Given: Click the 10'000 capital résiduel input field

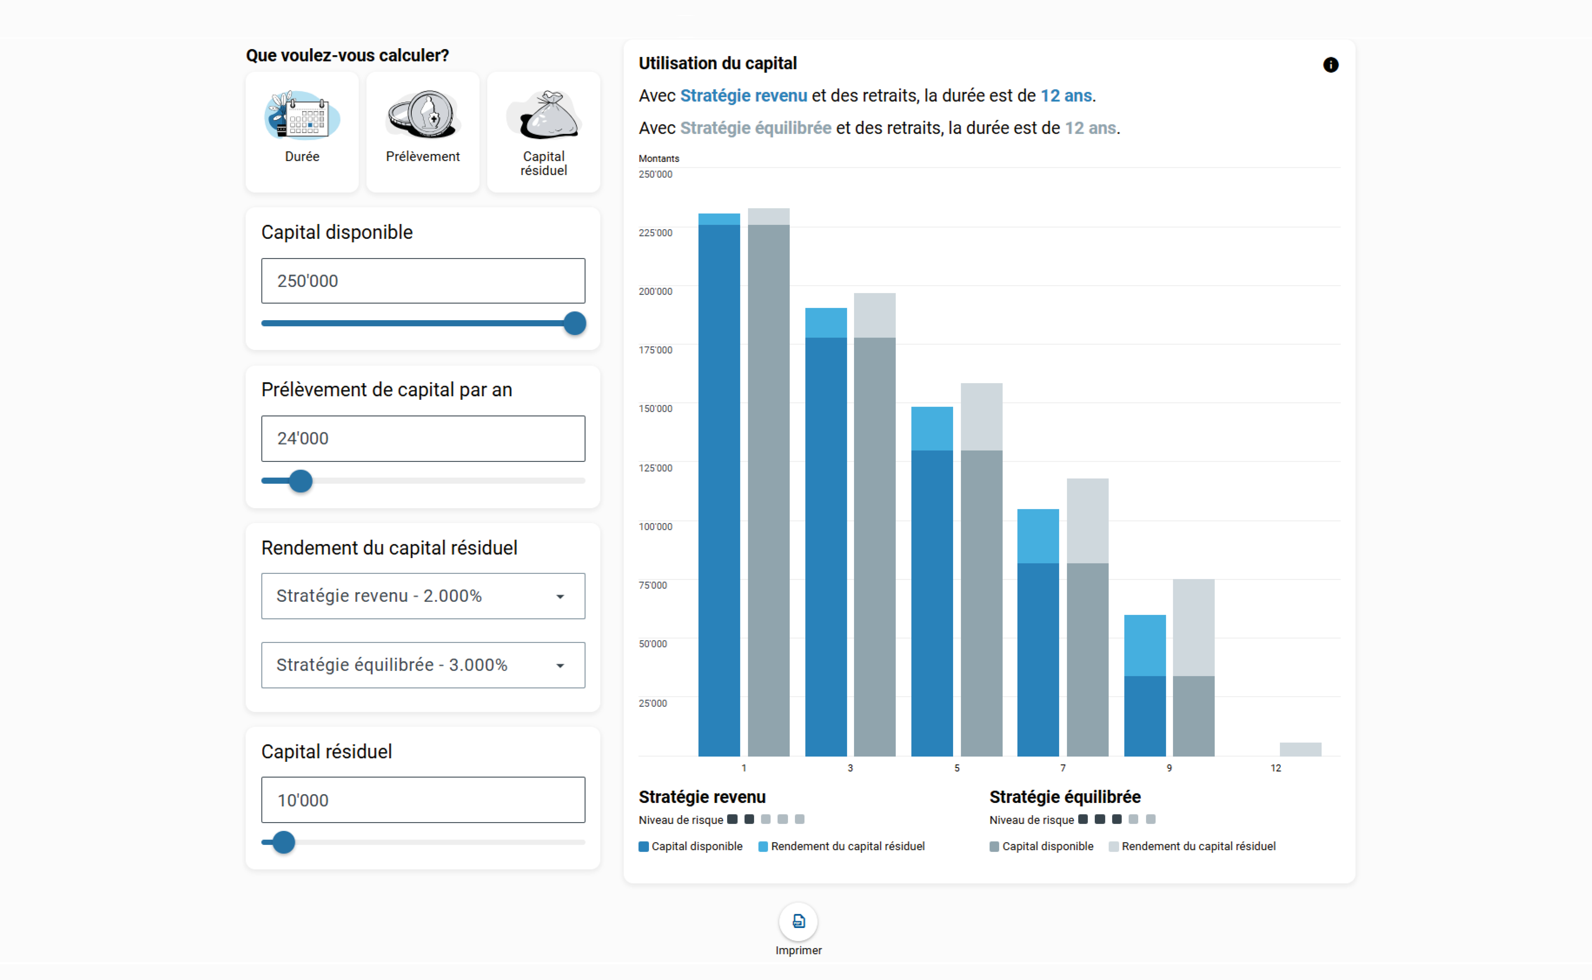Looking at the screenshot, I should 423,800.
